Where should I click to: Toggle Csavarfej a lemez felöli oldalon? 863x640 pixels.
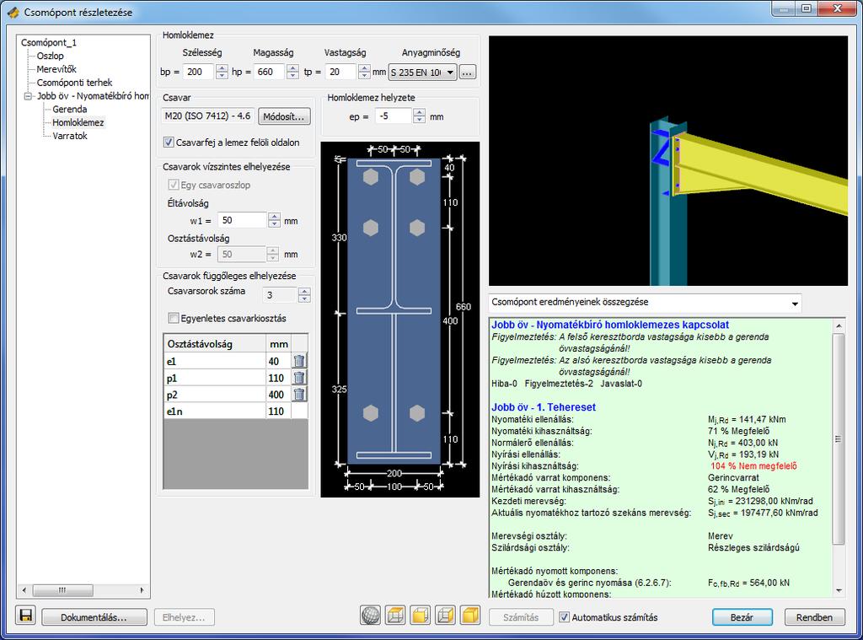point(169,143)
